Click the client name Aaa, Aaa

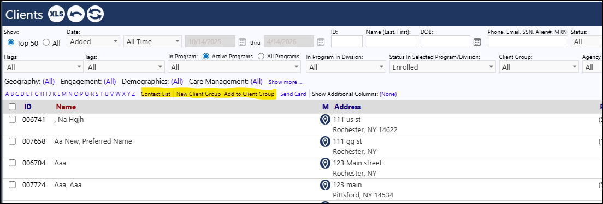68,185
